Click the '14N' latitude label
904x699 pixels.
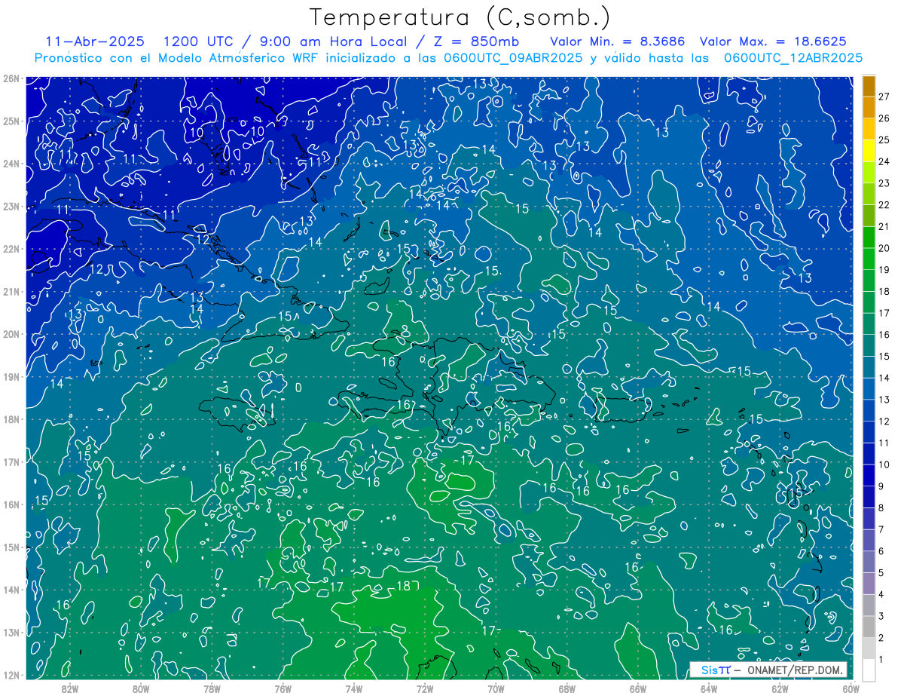(11, 590)
